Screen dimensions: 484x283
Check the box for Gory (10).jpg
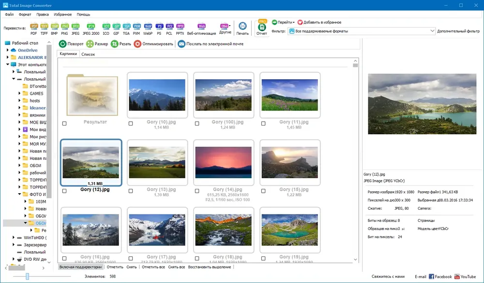[131, 124]
